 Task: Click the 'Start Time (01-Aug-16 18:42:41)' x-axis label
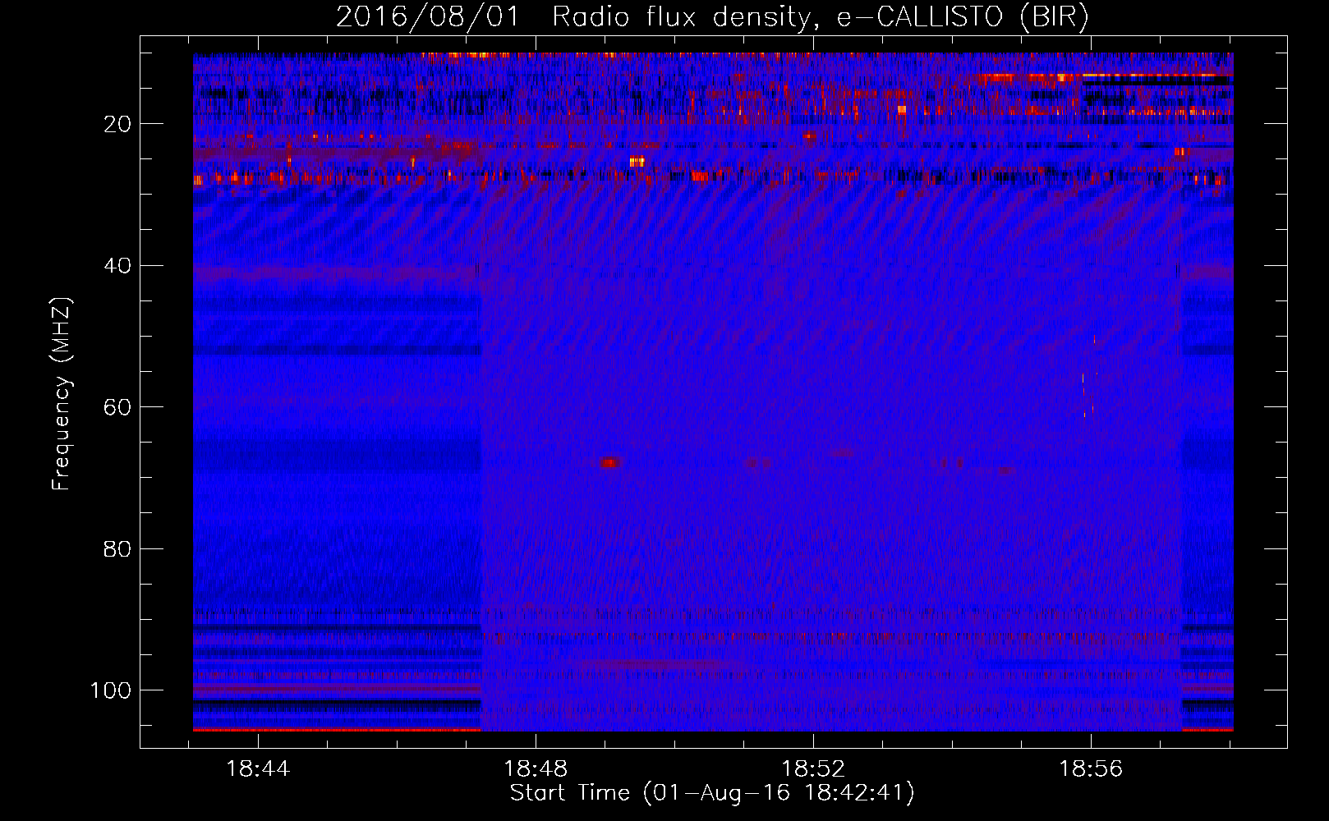pos(712,793)
